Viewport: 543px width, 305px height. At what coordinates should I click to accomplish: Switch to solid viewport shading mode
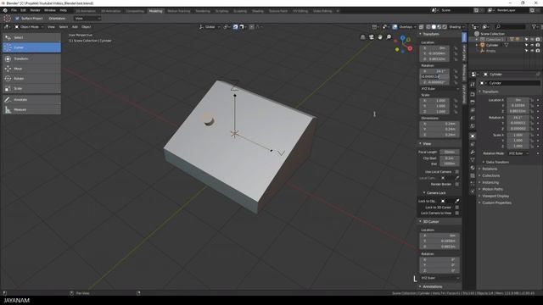[434, 27]
